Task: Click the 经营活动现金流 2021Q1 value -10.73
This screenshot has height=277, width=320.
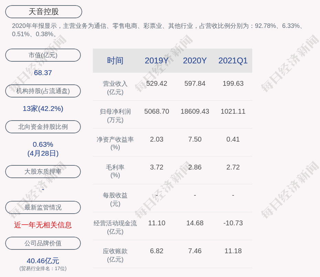Action: coord(233,223)
